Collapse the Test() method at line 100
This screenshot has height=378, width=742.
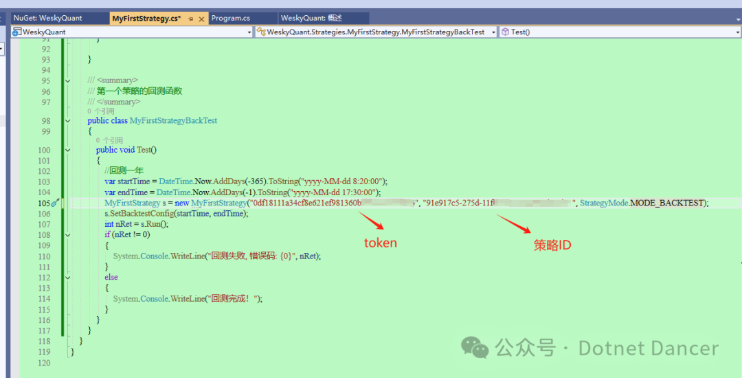[x=67, y=150]
